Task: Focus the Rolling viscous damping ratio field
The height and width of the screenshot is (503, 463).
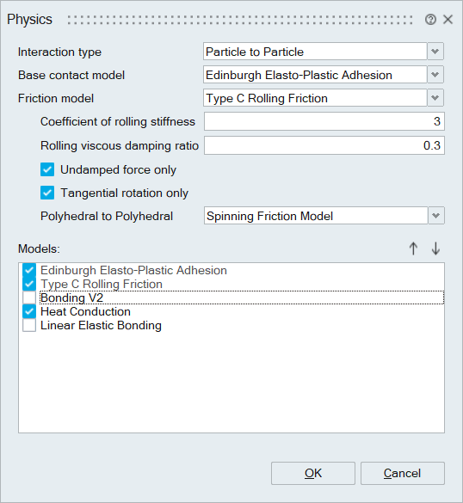Action: 324,145
